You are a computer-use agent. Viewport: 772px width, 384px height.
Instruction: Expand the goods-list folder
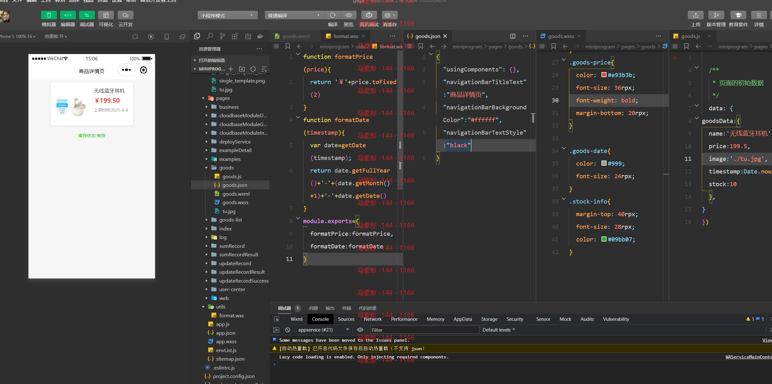coord(231,220)
